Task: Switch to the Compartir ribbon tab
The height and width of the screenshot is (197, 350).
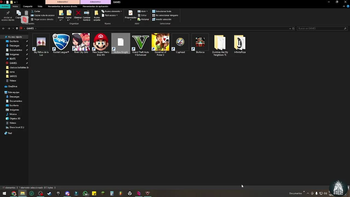Action: 28,6
